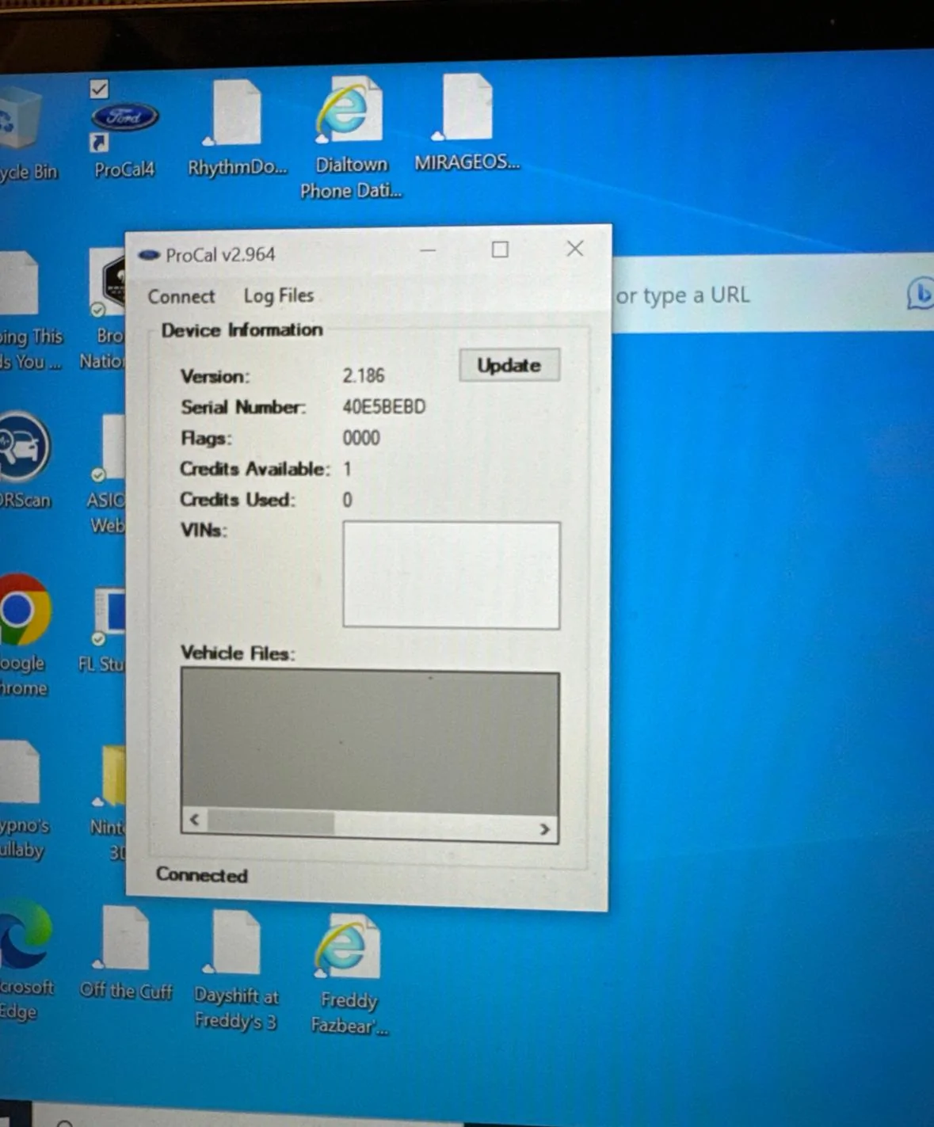
Task: Click the version value 2.186
Action: [364, 375]
